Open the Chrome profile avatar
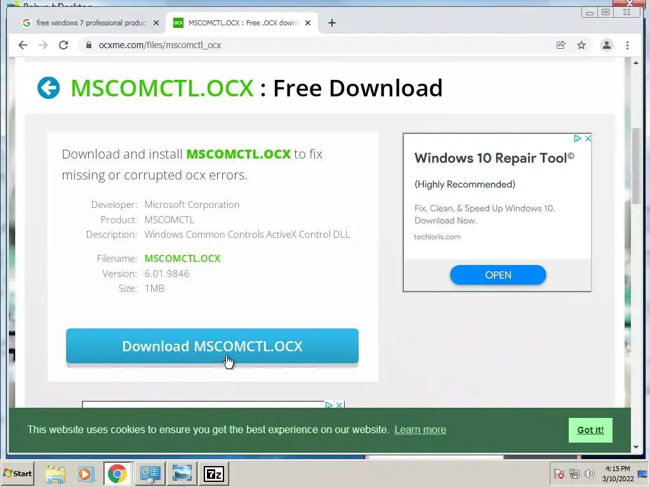This screenshot has width=650, height=487. 606,45
